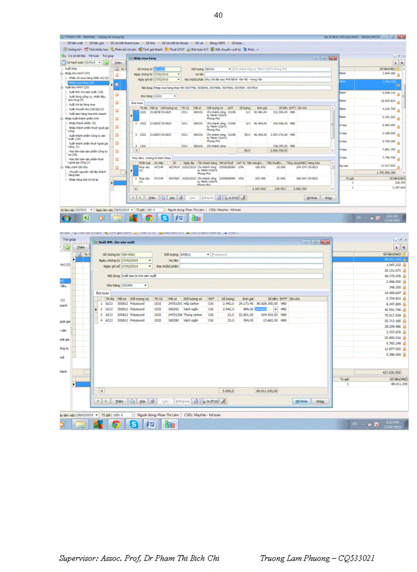The image size is (417, 572).
Task: Click the green refresh icon beside Kỳ hạch toán
Action: point(105,63)
